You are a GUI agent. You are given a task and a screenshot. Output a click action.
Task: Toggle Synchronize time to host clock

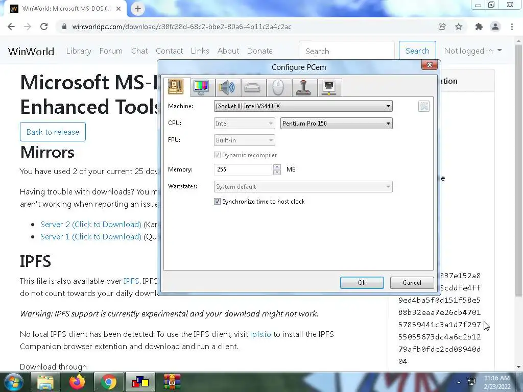click(217, 201)
